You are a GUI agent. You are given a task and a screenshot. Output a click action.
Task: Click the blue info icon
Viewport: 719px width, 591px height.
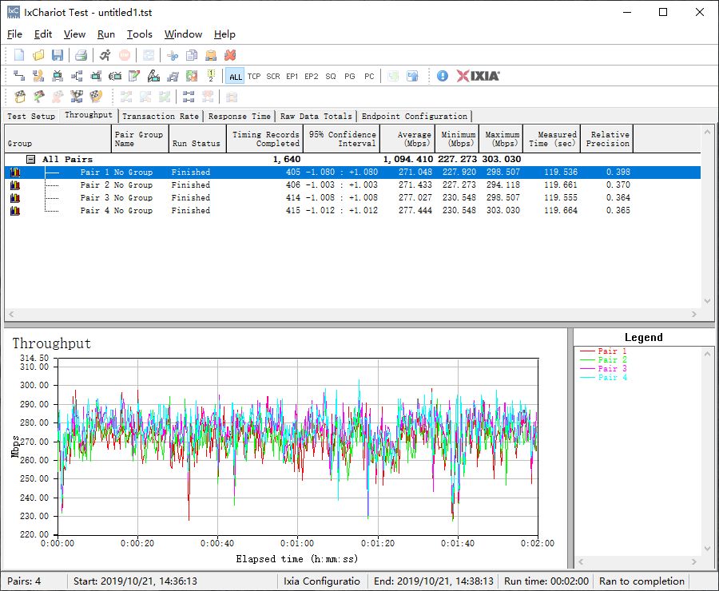443,76
